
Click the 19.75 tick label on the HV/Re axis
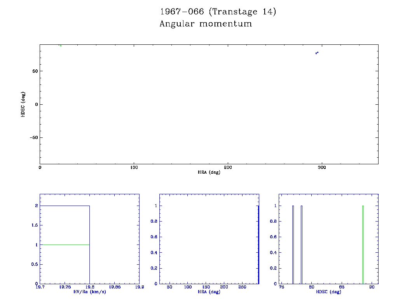click(65, 287)
